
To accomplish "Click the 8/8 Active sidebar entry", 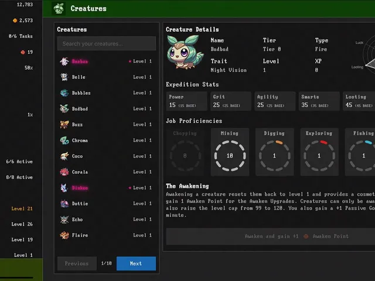I will pos(19,177).
